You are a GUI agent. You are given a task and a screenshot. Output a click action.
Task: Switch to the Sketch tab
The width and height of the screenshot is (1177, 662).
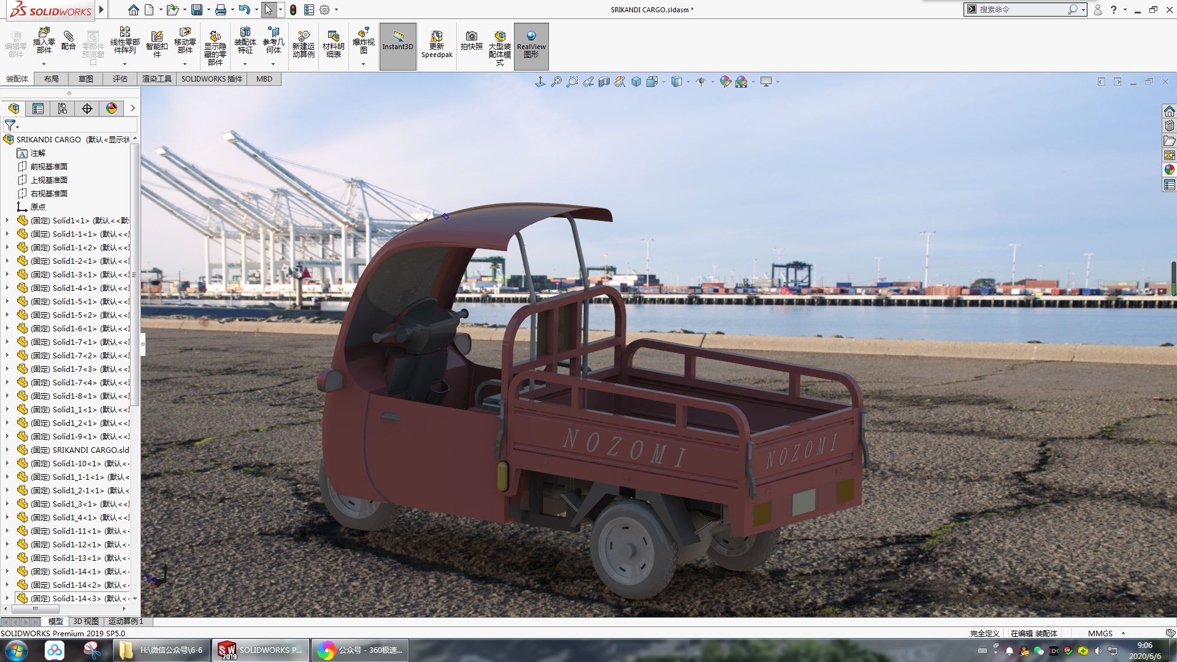pos(86,79)
